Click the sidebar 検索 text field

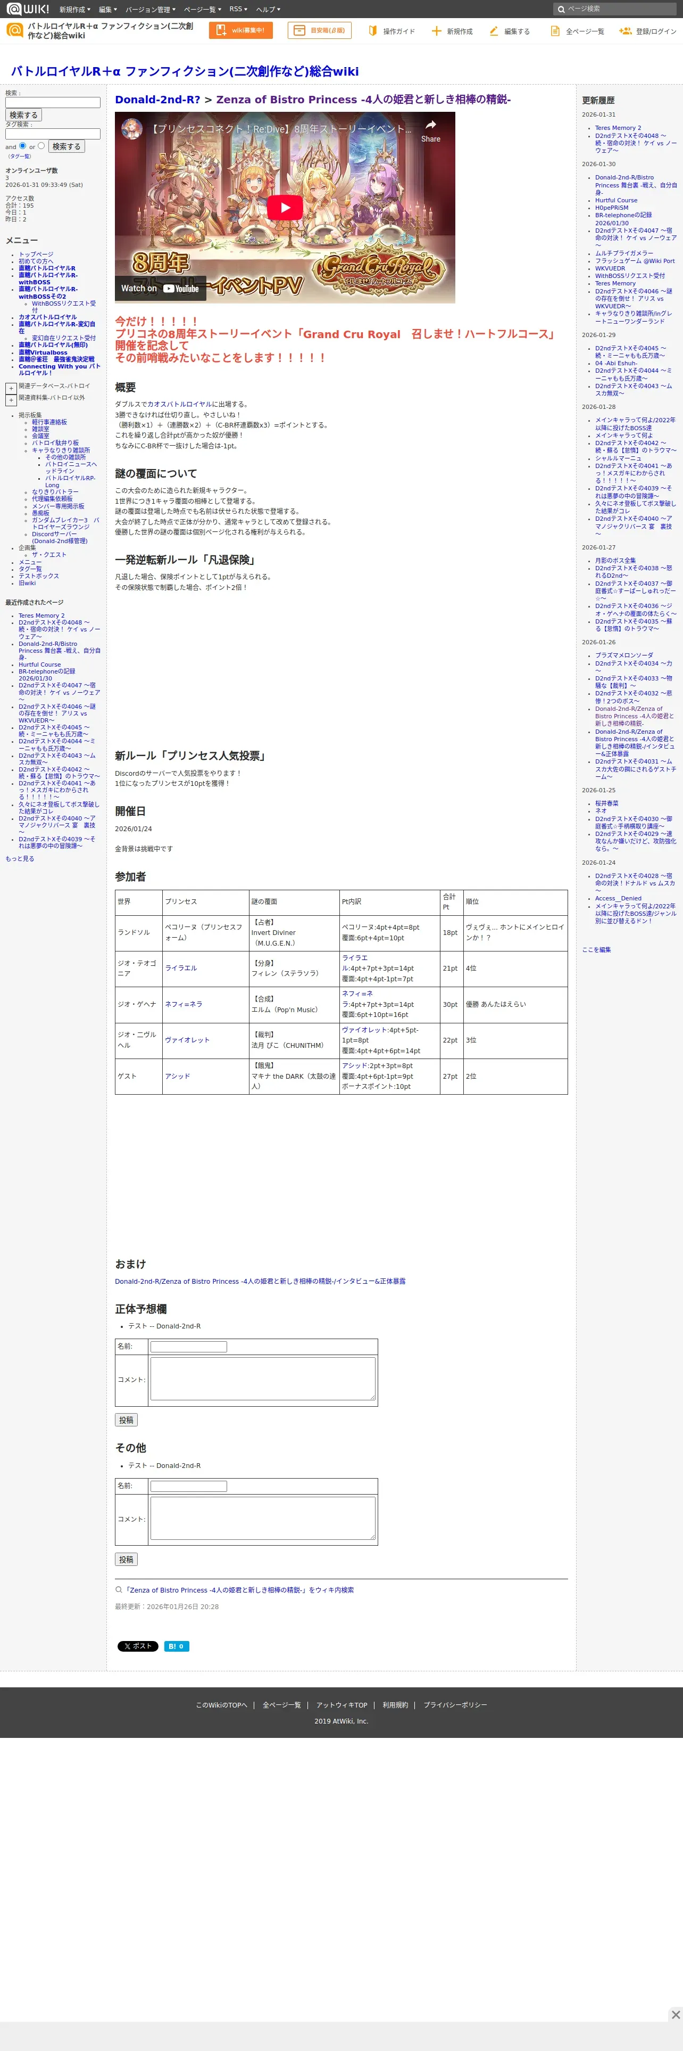53,103
